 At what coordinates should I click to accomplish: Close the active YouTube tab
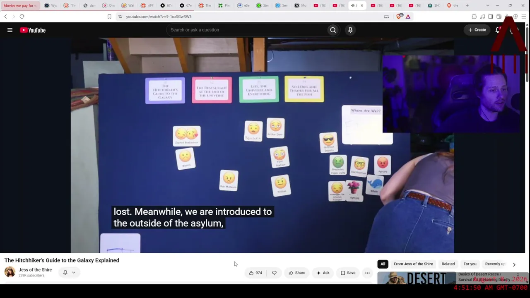362,5
